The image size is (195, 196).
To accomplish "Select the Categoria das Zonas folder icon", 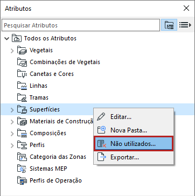I will coord(22,157).
